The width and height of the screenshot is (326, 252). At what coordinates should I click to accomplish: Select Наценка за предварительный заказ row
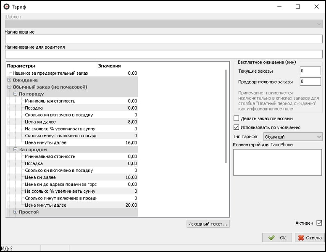(72, 73)
